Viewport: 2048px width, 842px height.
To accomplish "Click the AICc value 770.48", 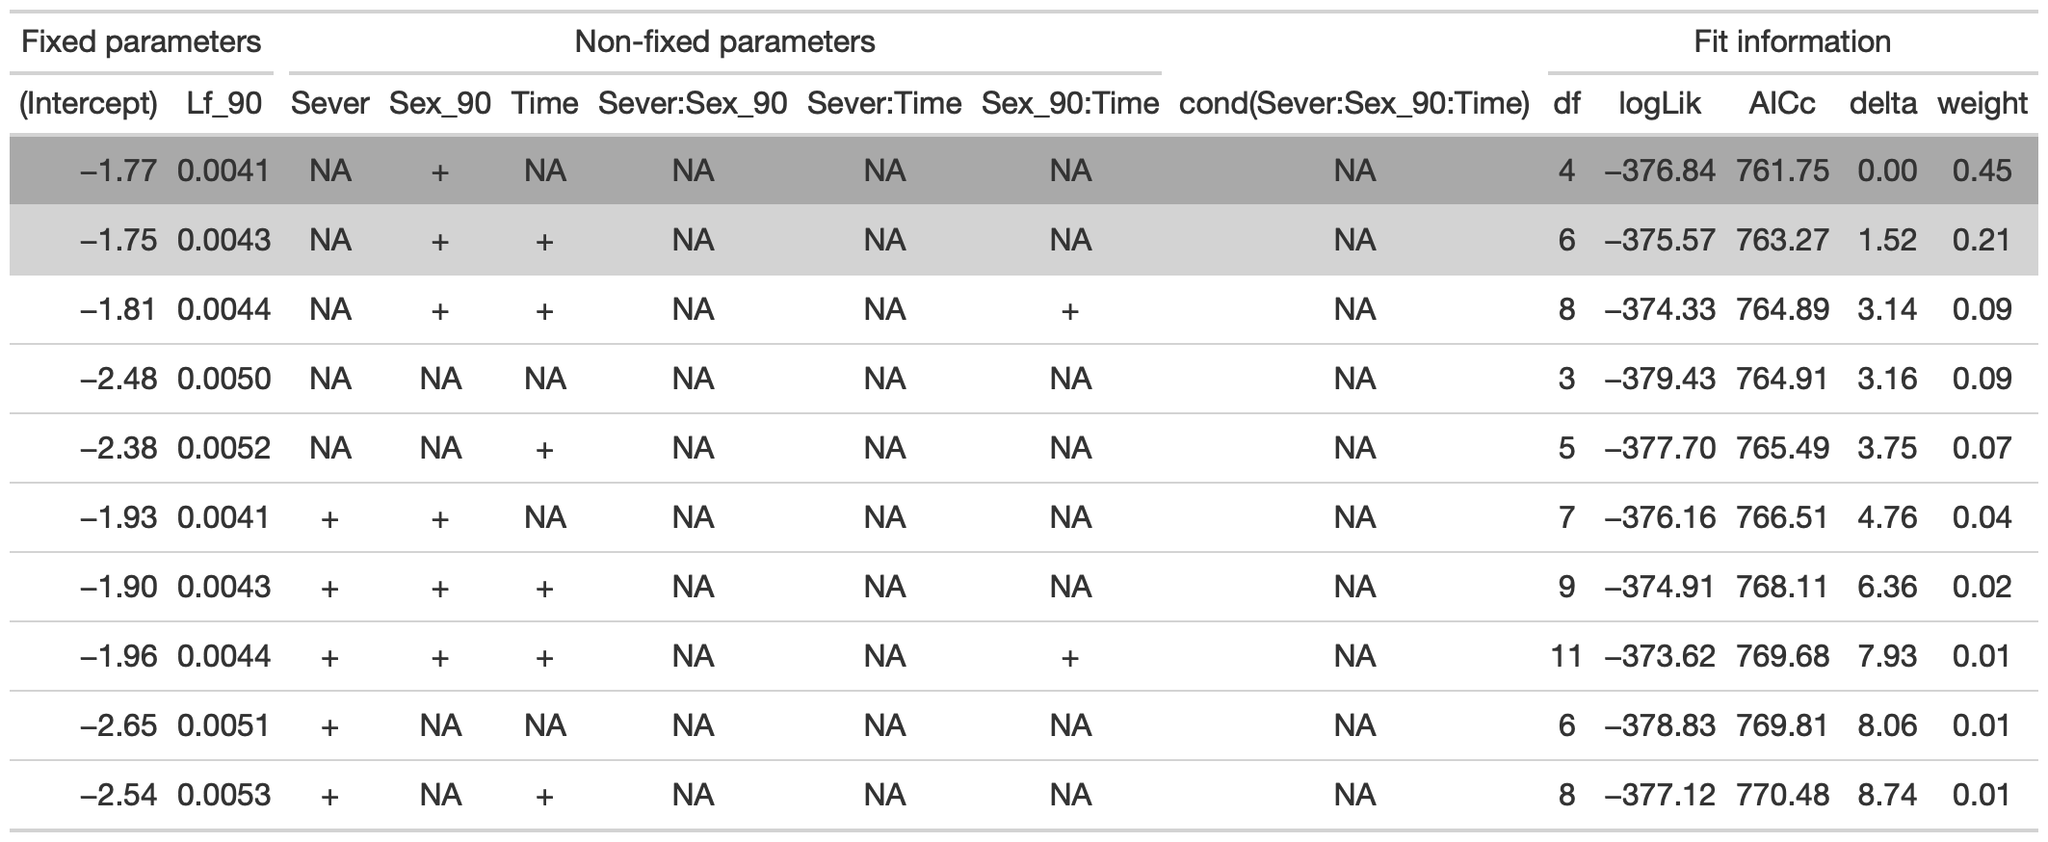I will (1782, 795).
